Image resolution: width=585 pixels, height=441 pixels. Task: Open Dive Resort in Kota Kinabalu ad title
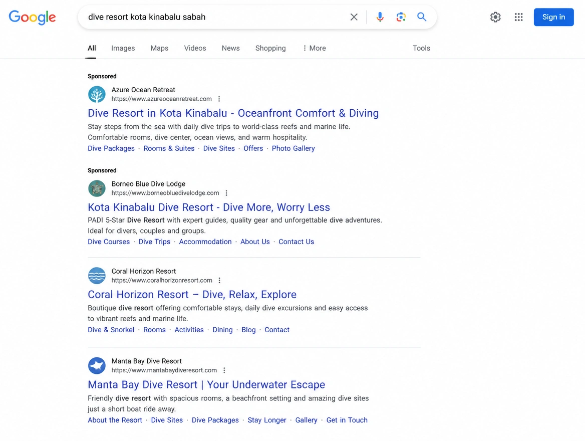pos(233,113)
